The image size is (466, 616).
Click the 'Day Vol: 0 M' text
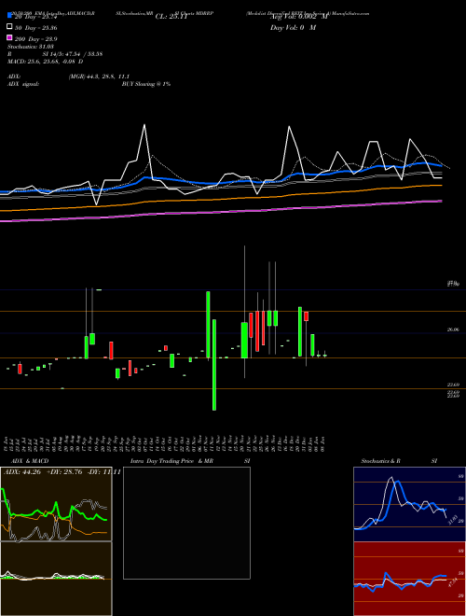tap(293, 28)
